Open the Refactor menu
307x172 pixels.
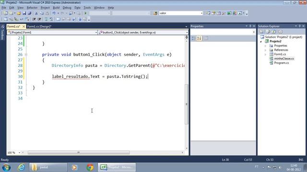(x=32, y=8)
